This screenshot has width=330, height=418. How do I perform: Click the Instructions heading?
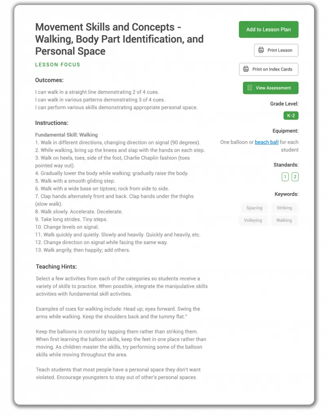tap(52, 123)
